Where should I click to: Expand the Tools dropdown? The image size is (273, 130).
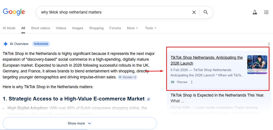(x=150, y=28)
